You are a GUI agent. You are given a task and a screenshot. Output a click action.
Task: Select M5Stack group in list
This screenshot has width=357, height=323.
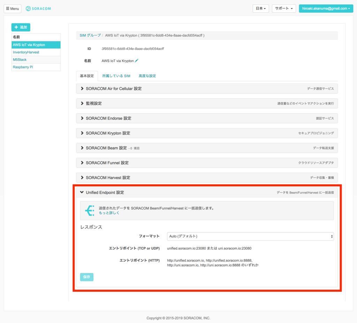click(36, 60)
